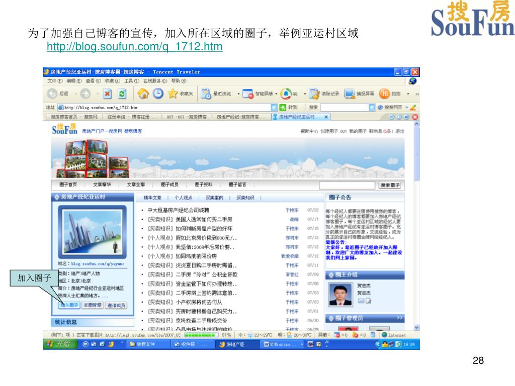Click the 搜索圈子 button
515x386 pixels.
(390, 185)
